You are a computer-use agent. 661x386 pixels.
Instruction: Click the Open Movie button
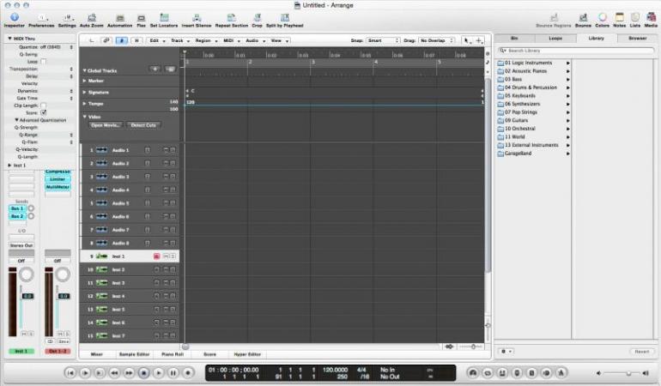[x=106, y=125]
